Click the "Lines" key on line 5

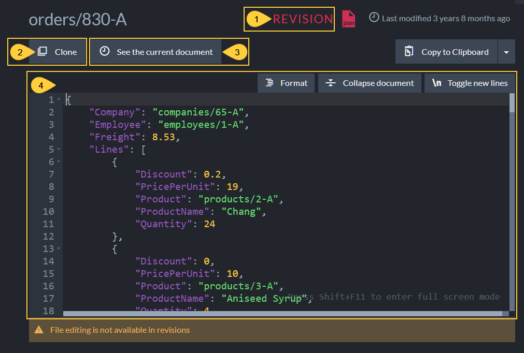(109, 149)
